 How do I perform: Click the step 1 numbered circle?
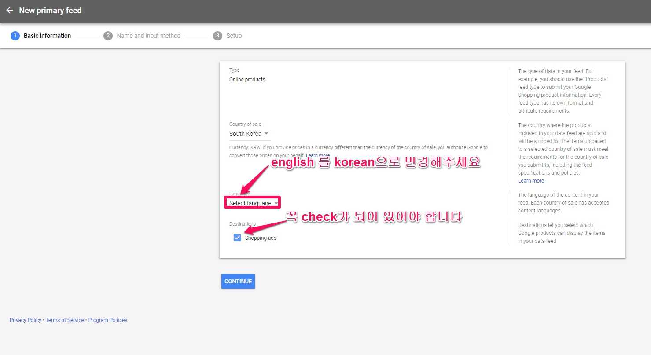click(15, 36)
